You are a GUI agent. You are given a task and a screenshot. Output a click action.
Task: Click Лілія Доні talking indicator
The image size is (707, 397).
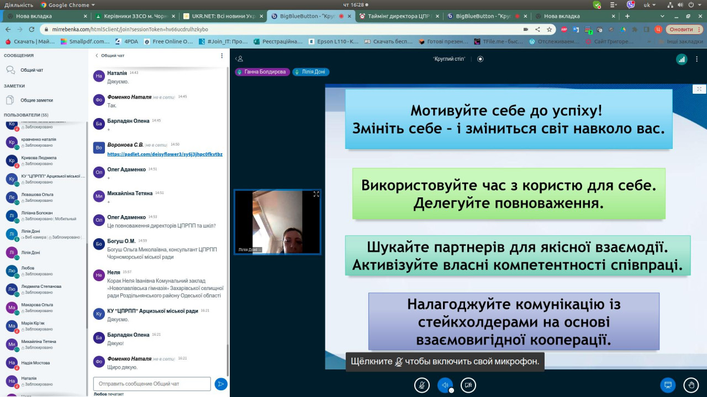coord(311,72)
